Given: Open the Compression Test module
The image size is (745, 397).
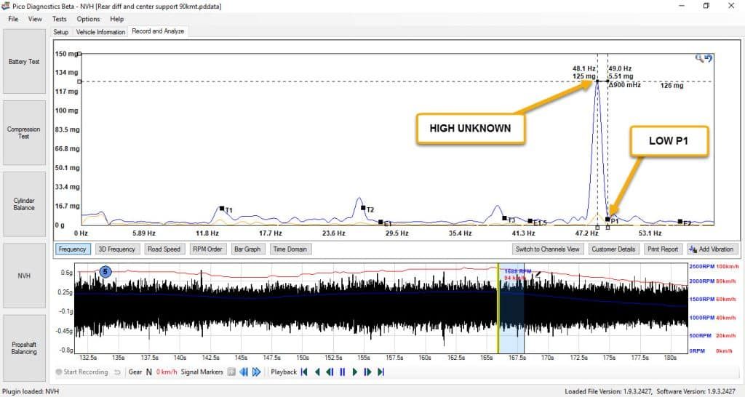Looking at the screenshot, I should pos(24,132).
